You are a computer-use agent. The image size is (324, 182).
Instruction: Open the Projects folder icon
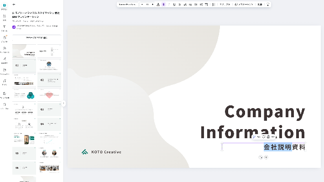point(5,71)
